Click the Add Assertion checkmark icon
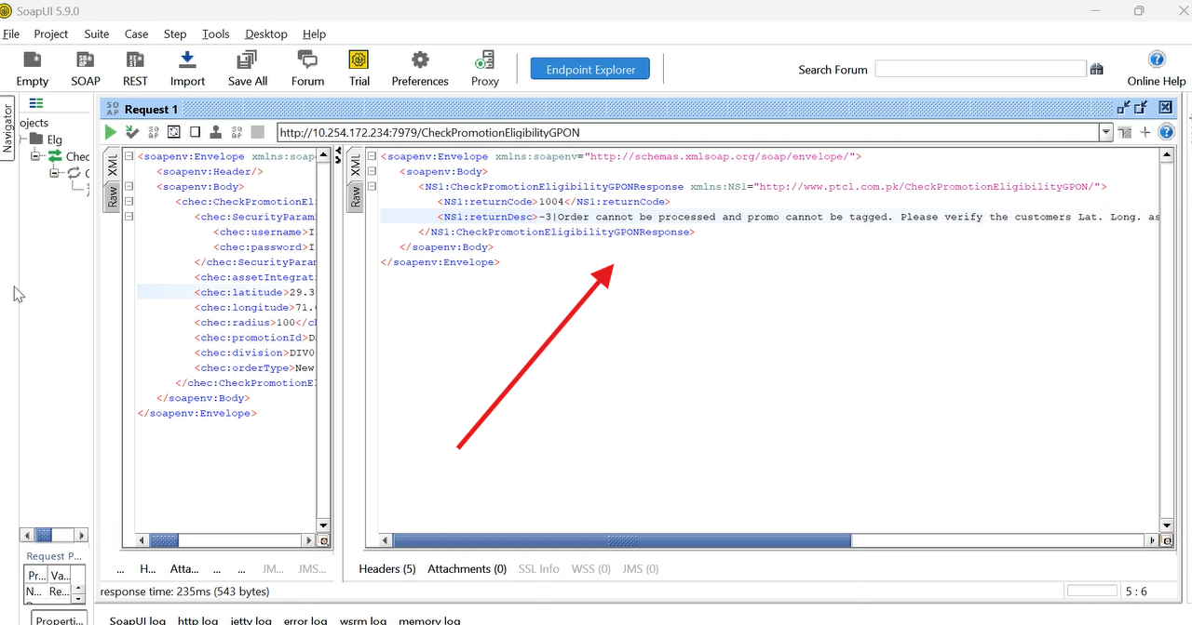This screenshot has height=625, width=1192. [132, 132]
